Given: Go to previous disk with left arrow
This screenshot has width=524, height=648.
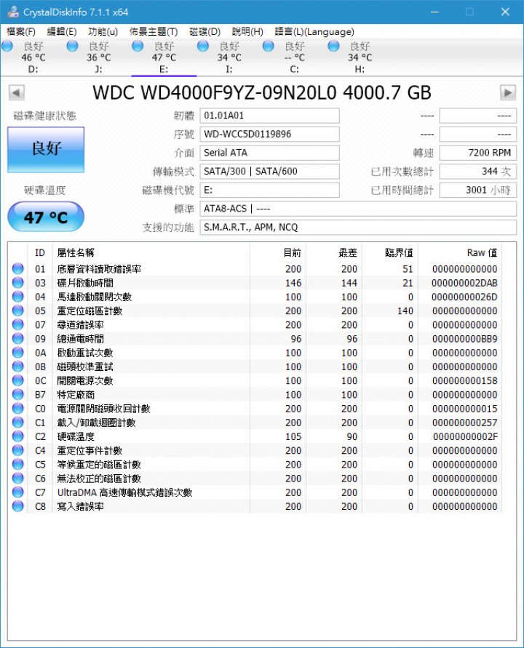Looking at the screenshot, I should click(17, 92).
